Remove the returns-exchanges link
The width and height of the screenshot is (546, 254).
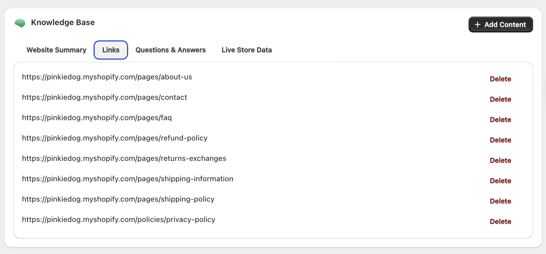pyautogui.click(x=500, y=160)
